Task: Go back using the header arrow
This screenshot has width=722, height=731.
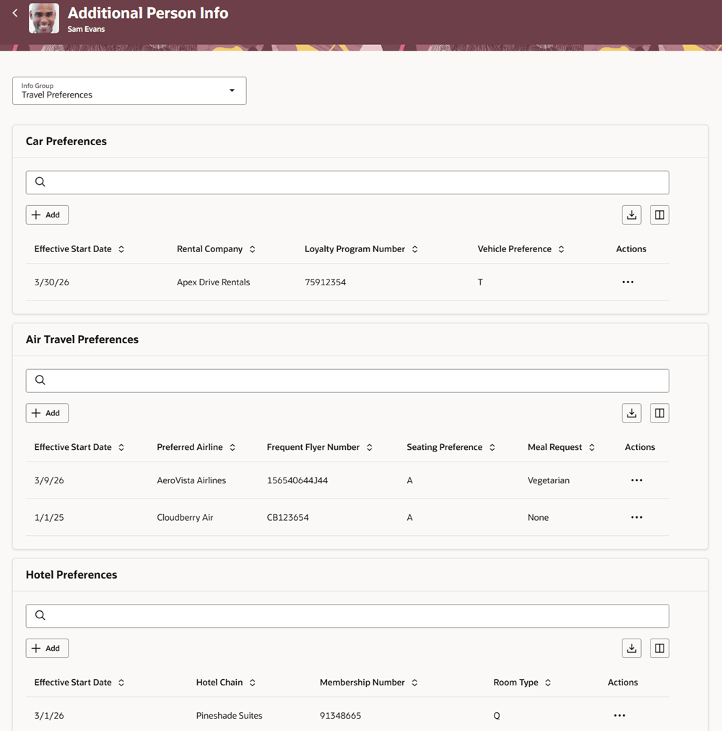Action: pyautogui.click(x=15, y=13)
